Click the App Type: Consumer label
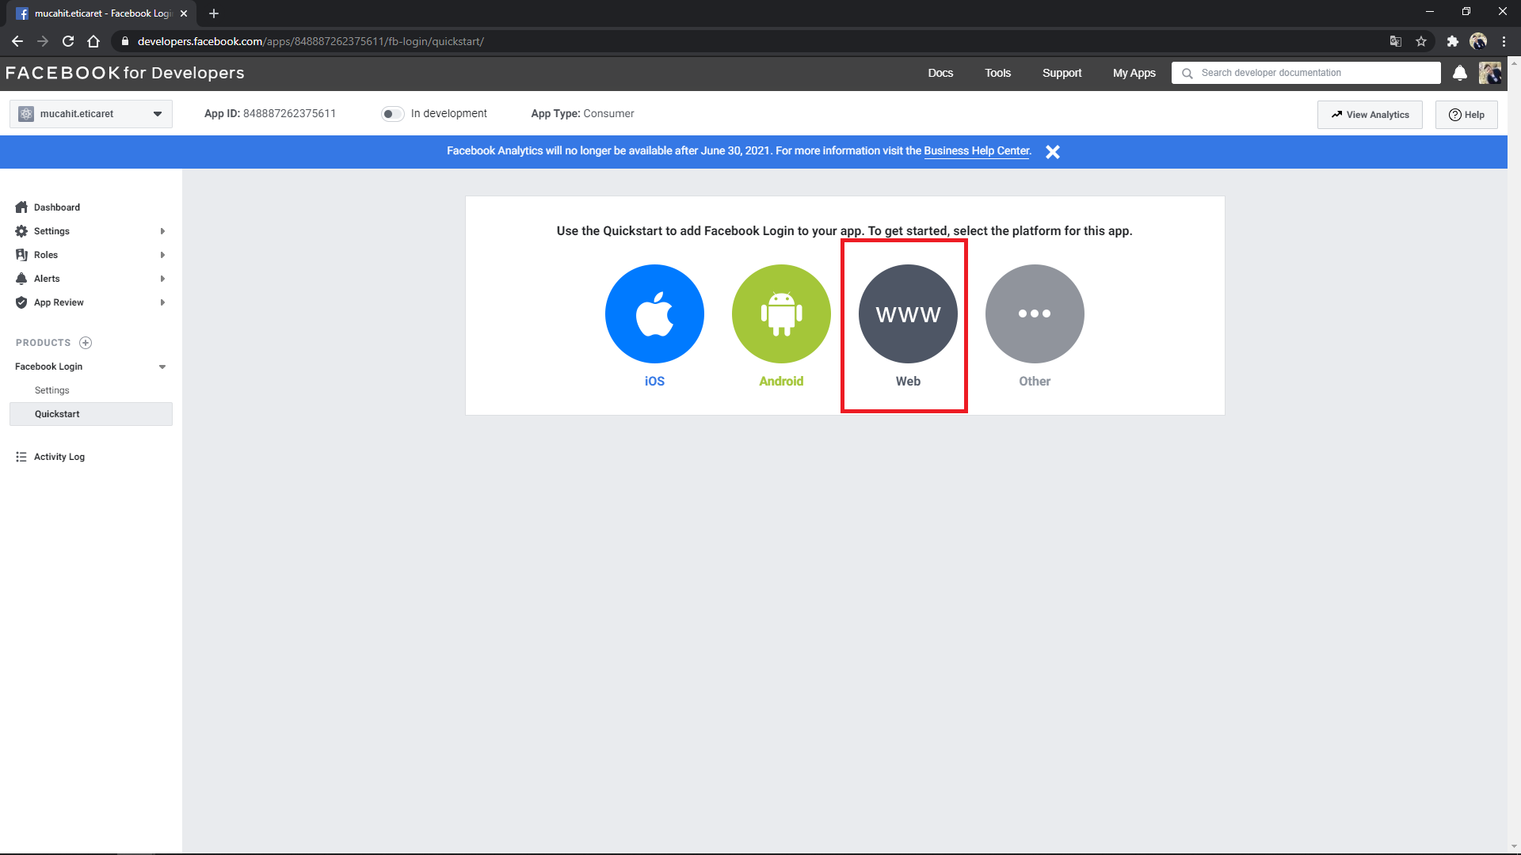The height and width of the screenshot is (855, 1521). point(582,114)
